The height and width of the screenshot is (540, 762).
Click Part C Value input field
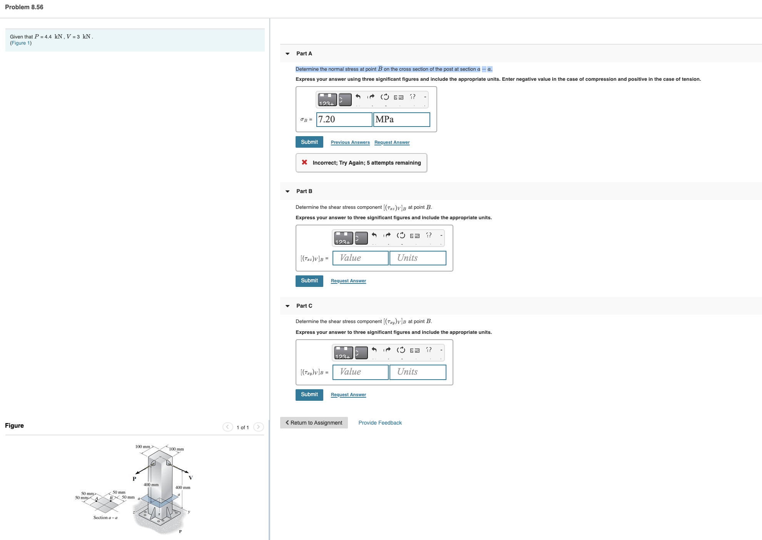click(360, 372)
